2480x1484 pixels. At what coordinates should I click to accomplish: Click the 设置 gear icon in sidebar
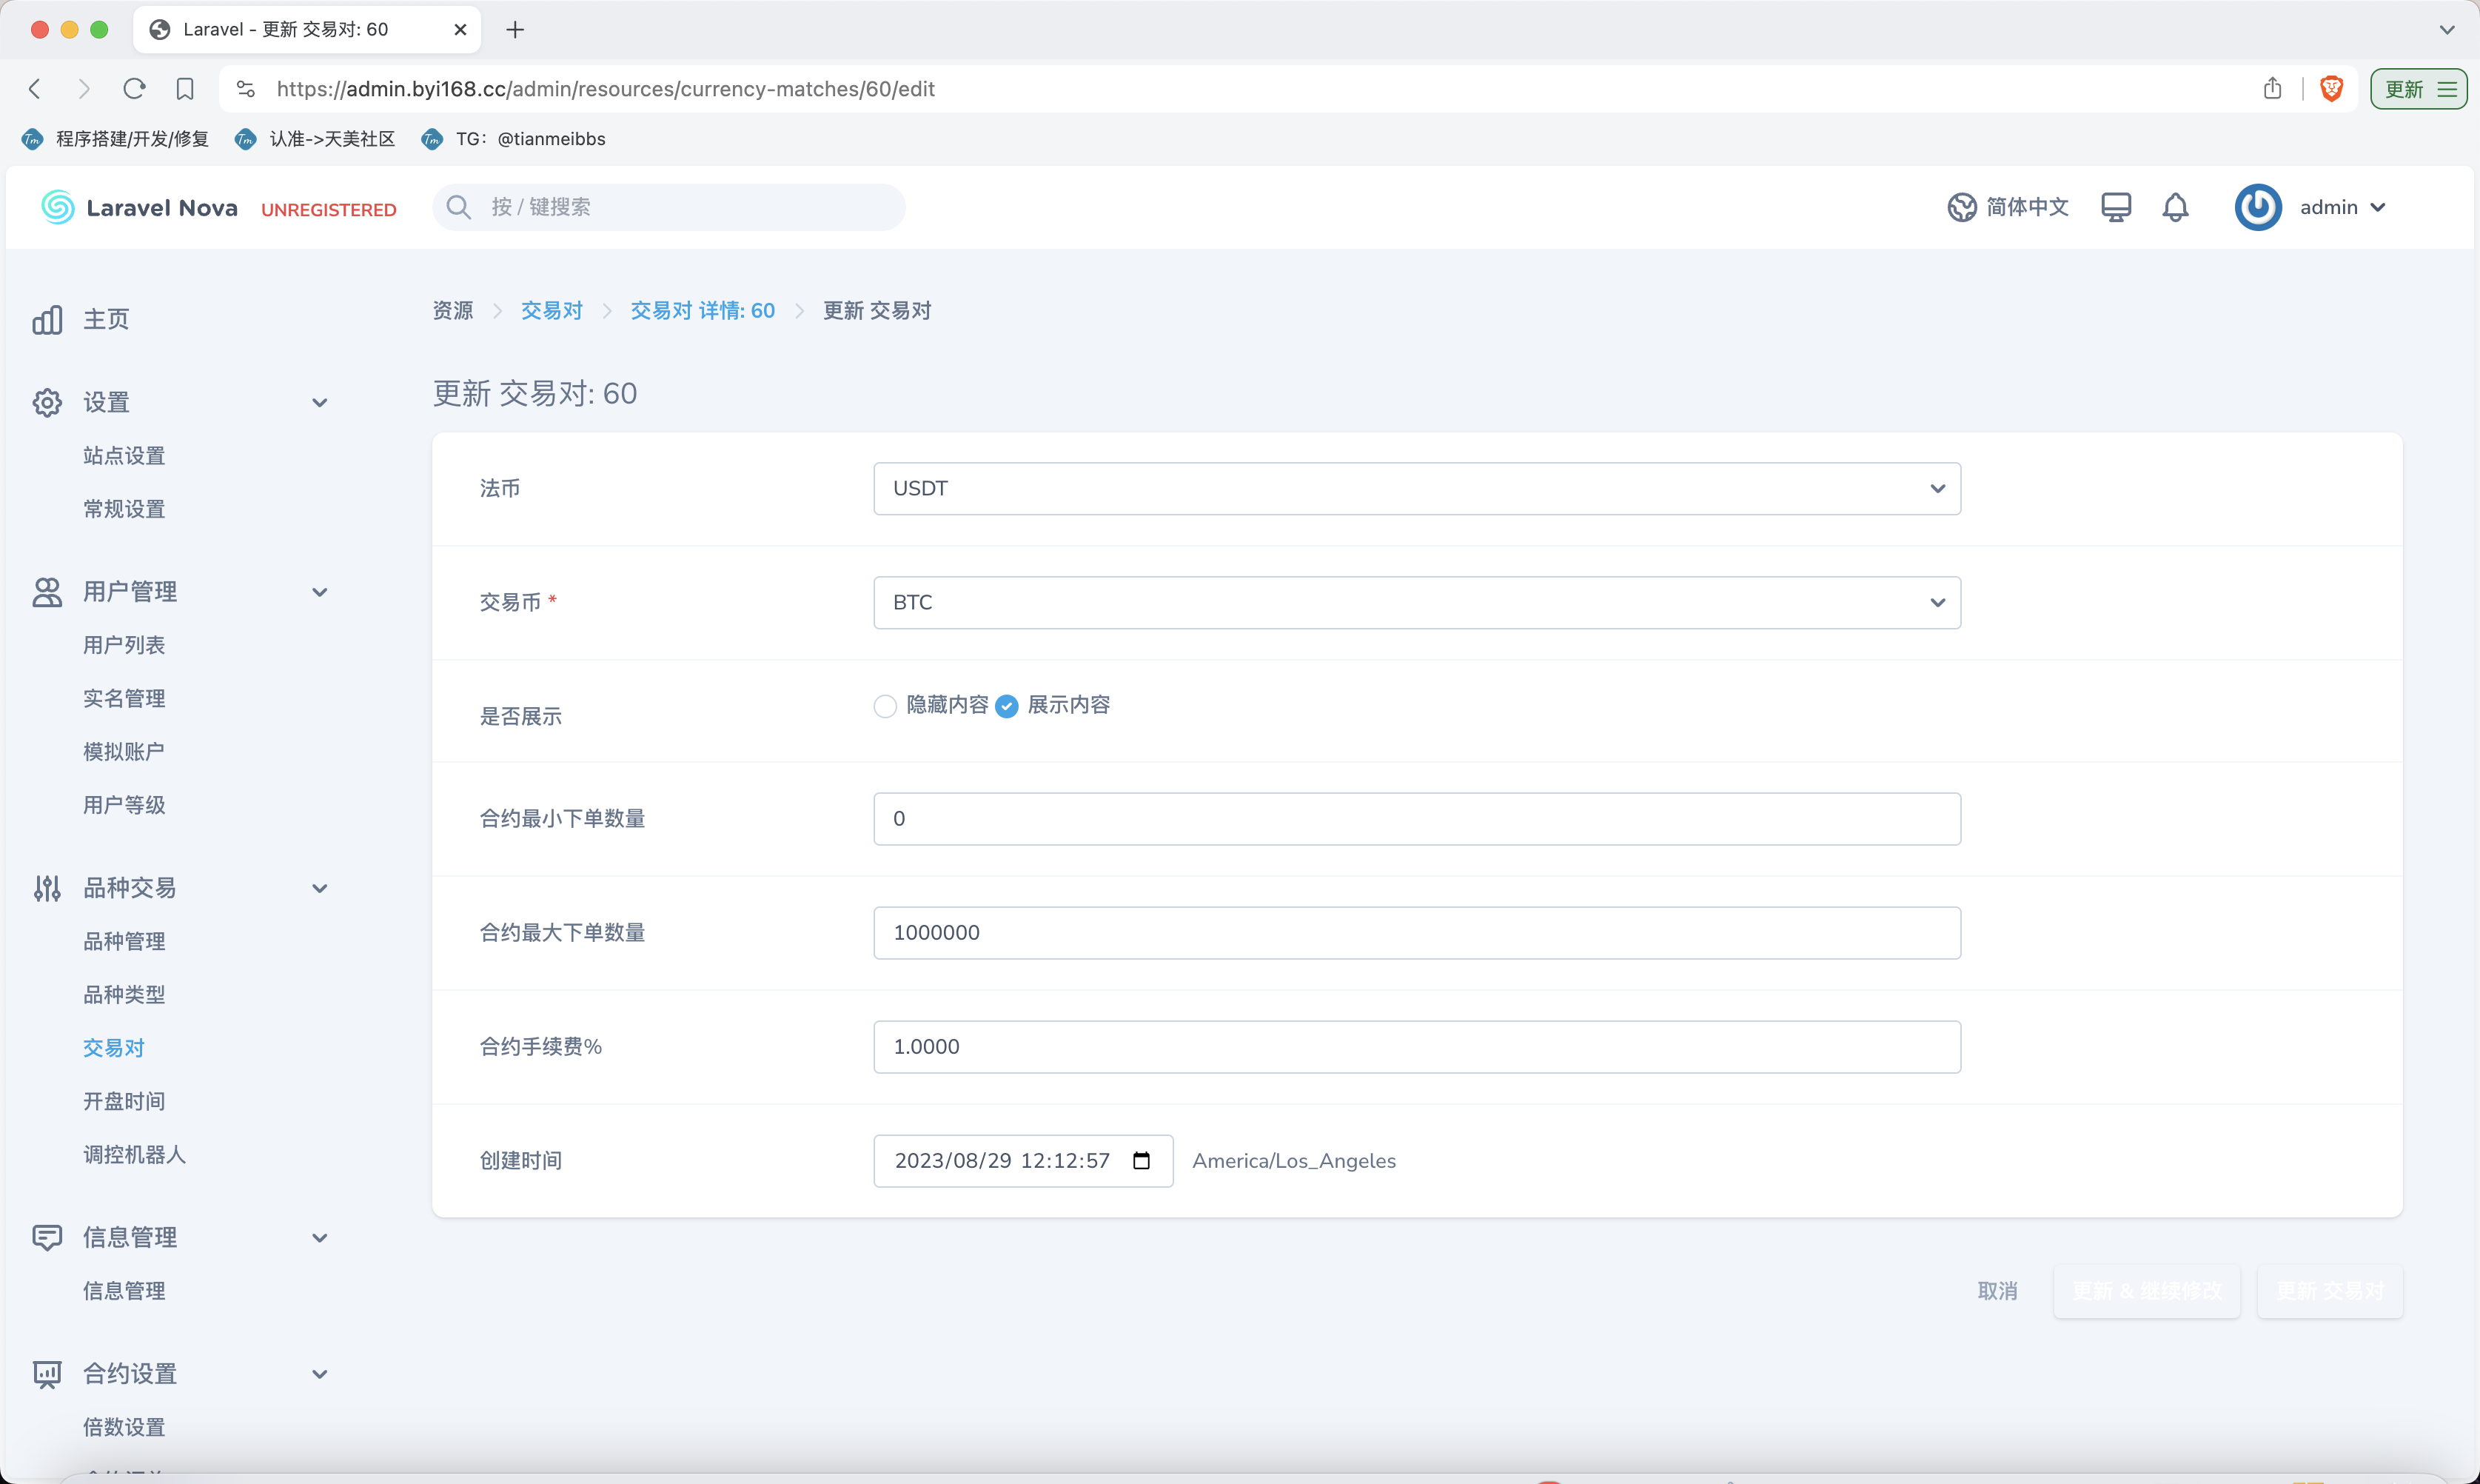tap(47, 402)
